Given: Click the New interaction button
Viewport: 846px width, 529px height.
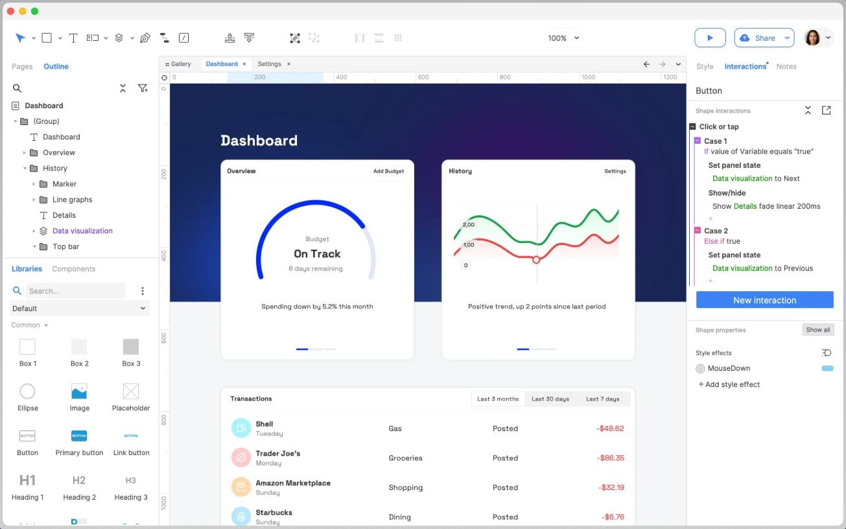Looking at the screenshot, I should point(765,300).
